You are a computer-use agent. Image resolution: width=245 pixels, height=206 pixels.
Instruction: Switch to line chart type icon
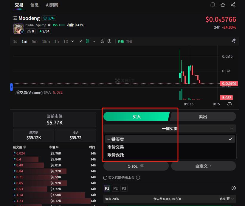tap(80, 41)
